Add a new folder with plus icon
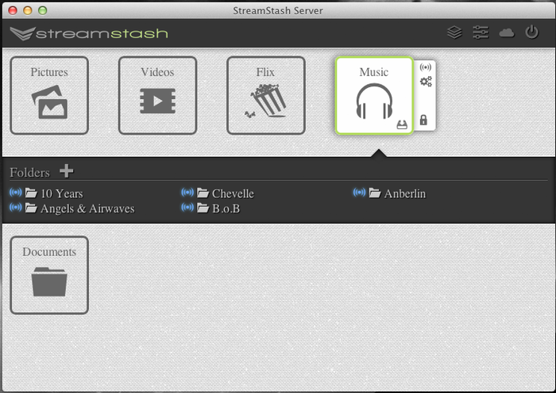Viewport: 556px width, 393px height. coord(66,171)
